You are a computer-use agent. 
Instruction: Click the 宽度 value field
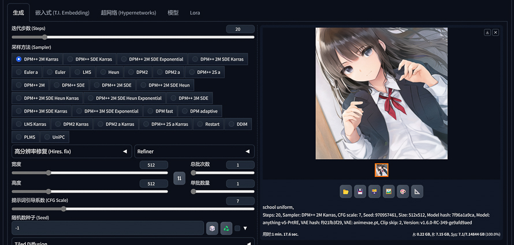(154, 165)
